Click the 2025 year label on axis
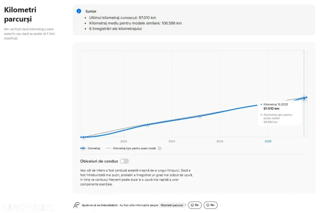 tap(268, 141)
